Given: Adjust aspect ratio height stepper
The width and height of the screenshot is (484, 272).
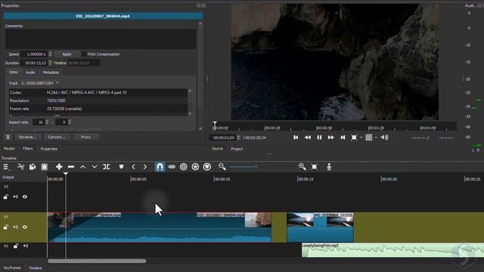Looking at the screenshot, I should (x=70, y=122).
